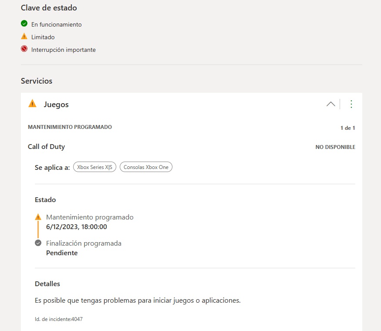Click the Juegos service heading
Screen dimensions: 381x331
tap(56, 105)
